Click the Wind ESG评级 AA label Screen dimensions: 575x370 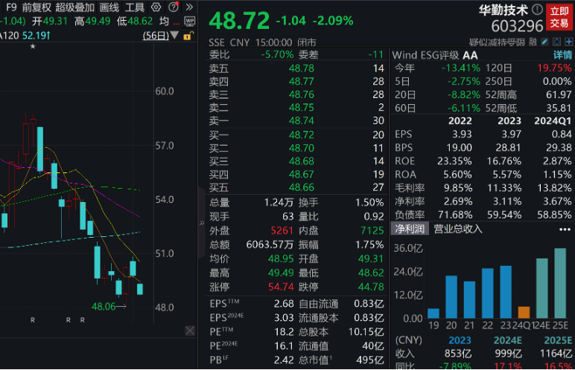coord(435,55)
